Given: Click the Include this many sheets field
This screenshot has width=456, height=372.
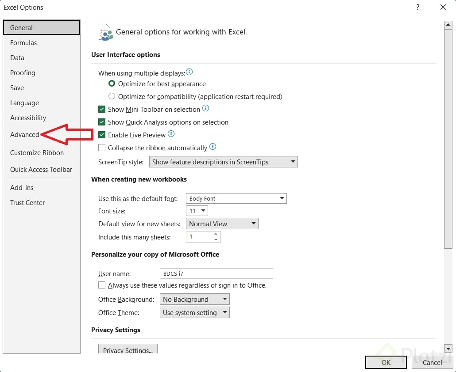Looking at the screenshot, I should 203,237.
